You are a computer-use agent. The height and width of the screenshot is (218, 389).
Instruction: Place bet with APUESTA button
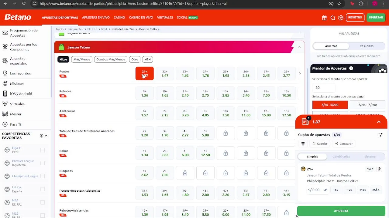point(341,211)
